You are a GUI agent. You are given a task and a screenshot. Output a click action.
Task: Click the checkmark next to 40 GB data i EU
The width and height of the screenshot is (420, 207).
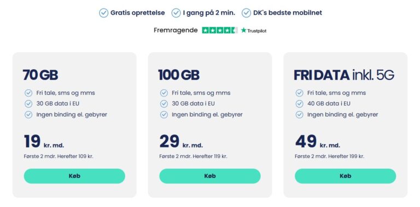point(299,103)
